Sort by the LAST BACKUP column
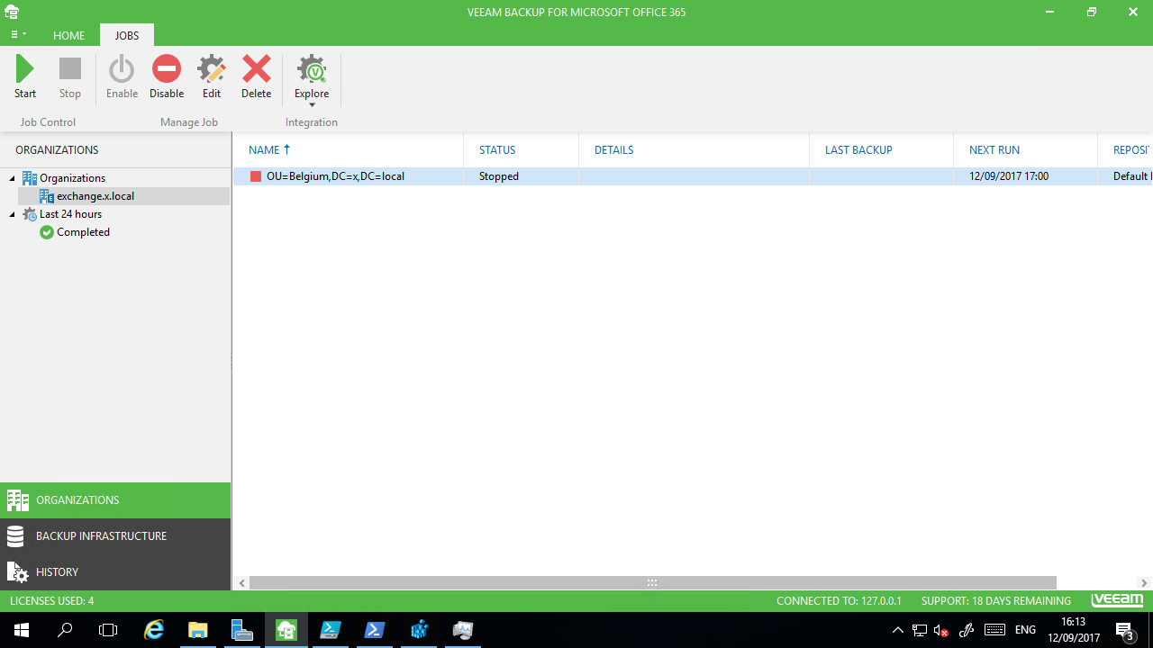 click(x=881, y=150)
